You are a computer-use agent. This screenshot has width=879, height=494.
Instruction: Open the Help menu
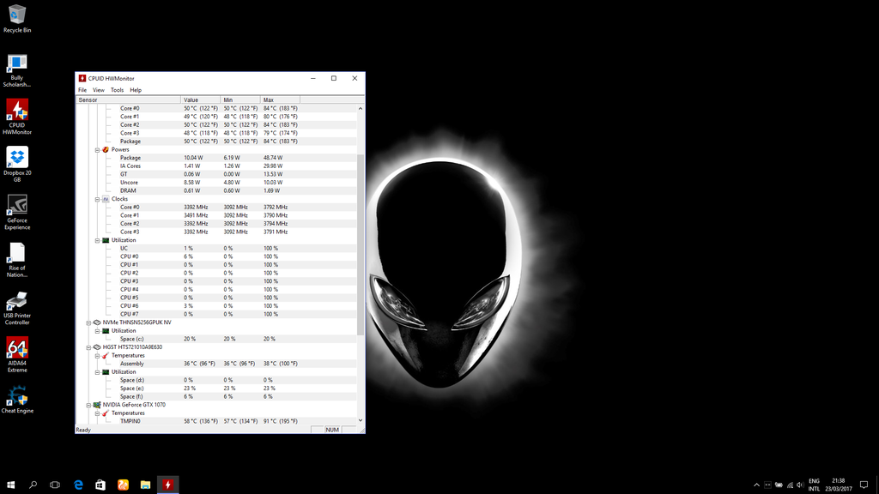tap(136, 89)
